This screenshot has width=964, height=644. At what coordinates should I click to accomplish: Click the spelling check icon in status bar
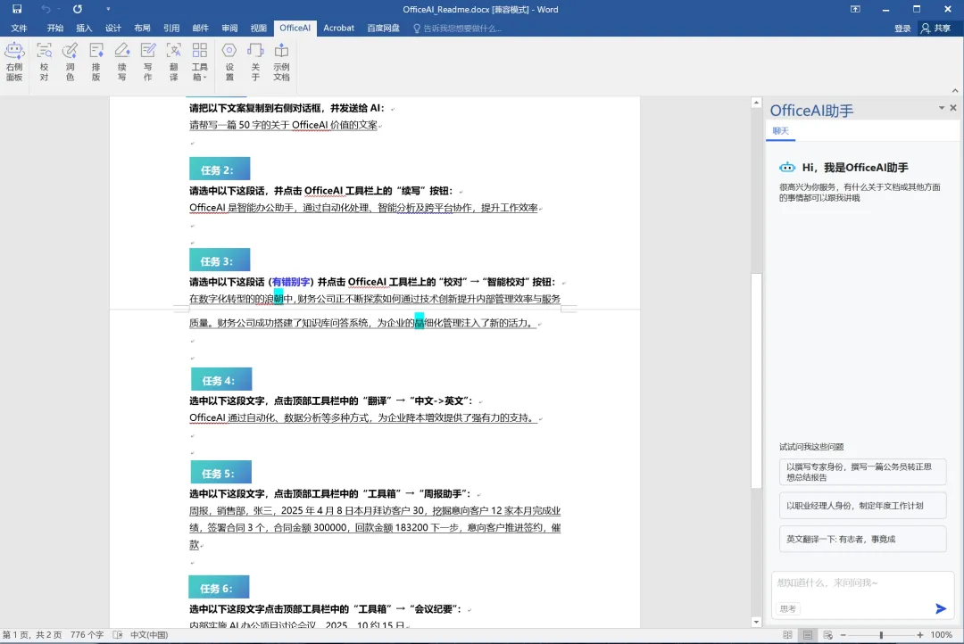[118, 635]
